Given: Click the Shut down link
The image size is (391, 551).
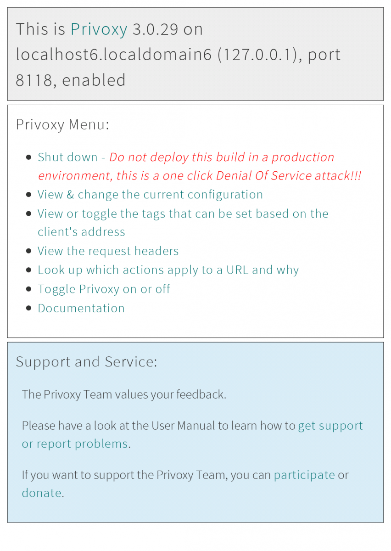Looking at the screenshot, I should coord(67,157).
